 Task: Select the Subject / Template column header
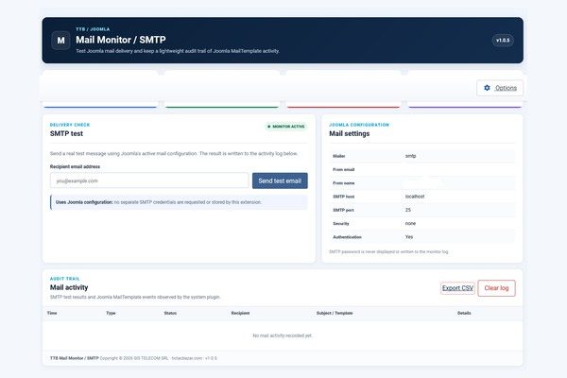click(x=335, y=313)
